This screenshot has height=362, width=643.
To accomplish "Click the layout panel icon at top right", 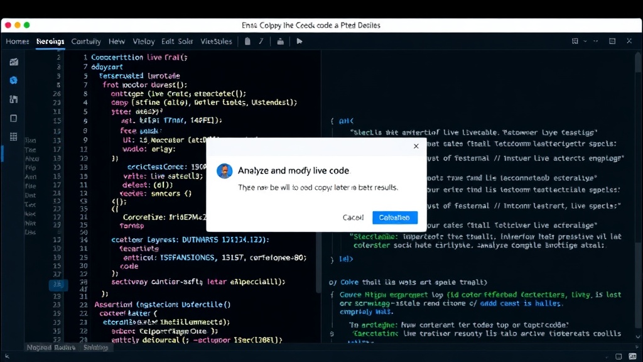I will [x=575, y=41].
